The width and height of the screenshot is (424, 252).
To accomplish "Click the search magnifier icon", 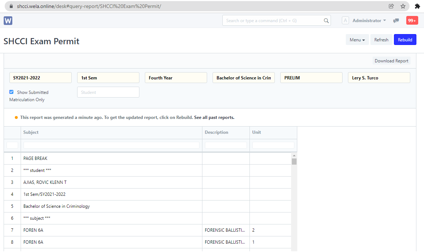I will [x=326, y=21].
